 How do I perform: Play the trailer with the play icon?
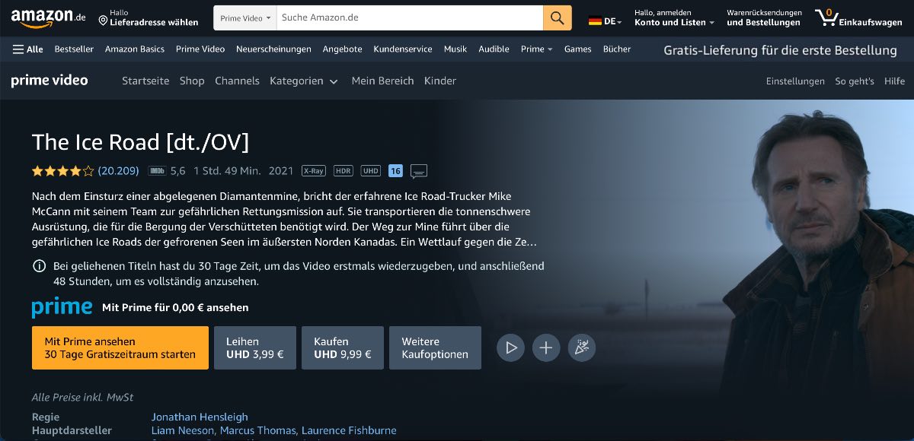[x=511, y=347]
